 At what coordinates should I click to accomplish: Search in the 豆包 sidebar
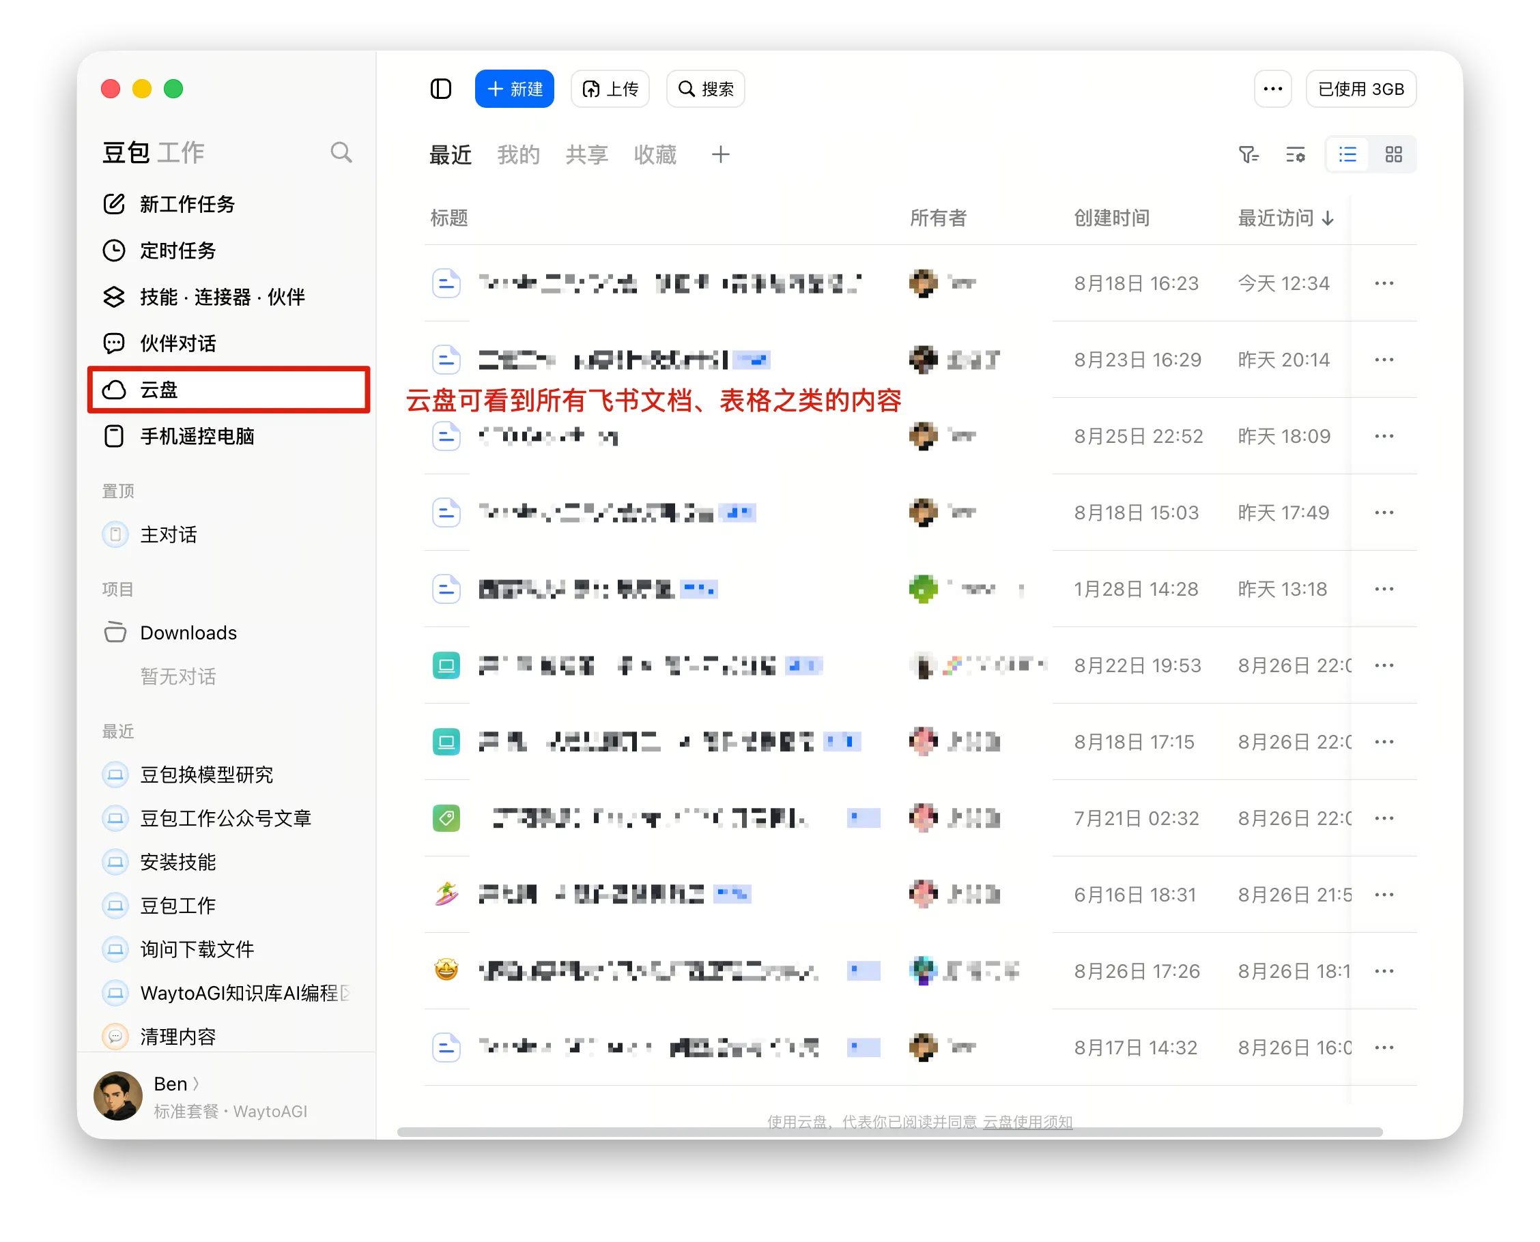click(x=341, y=152)
